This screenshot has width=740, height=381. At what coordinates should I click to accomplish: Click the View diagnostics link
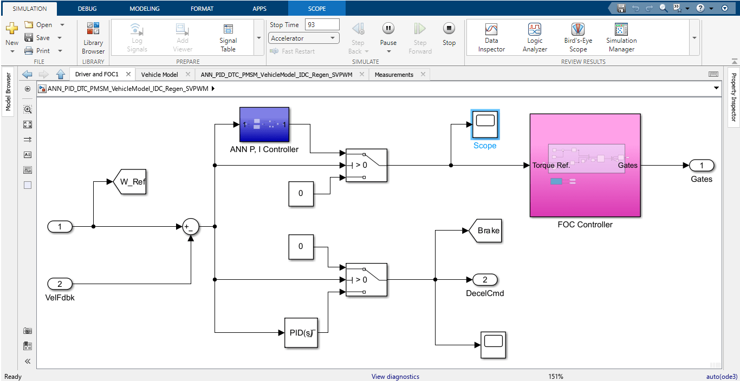(395, 376)
